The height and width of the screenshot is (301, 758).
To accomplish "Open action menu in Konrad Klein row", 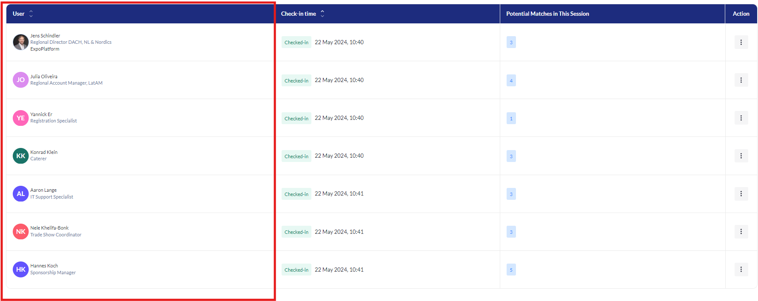I will [741, 156].
